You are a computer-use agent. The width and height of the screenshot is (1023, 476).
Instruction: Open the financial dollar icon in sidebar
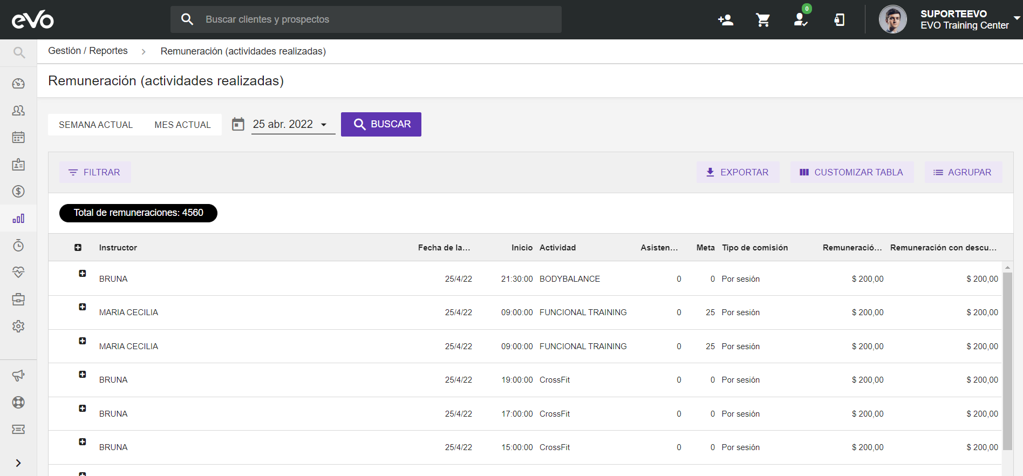coord(18,192)
